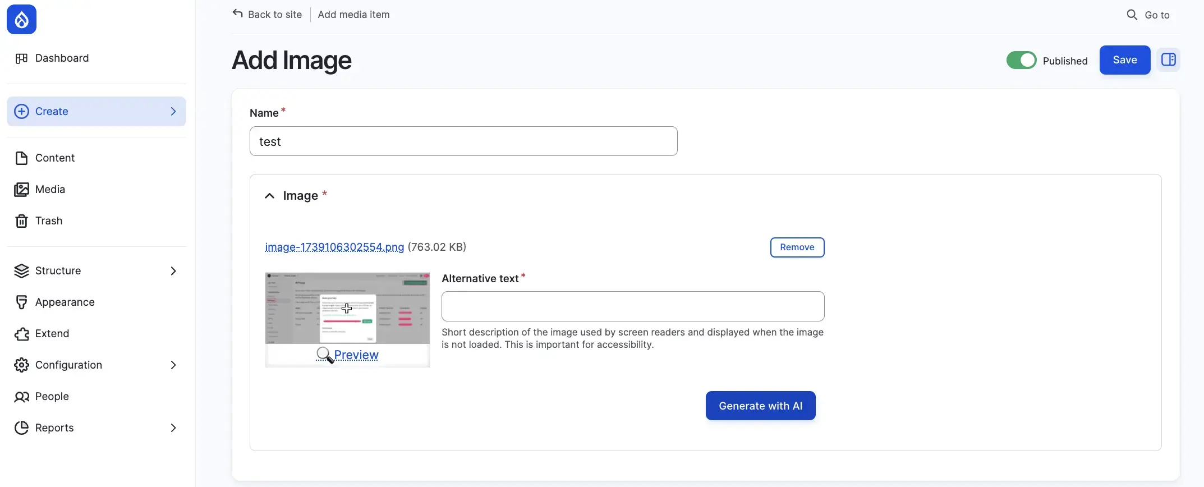Open Dashboard from the sidebar
1204x487 pixels.
pyautogui.click(x=62, y=58)
